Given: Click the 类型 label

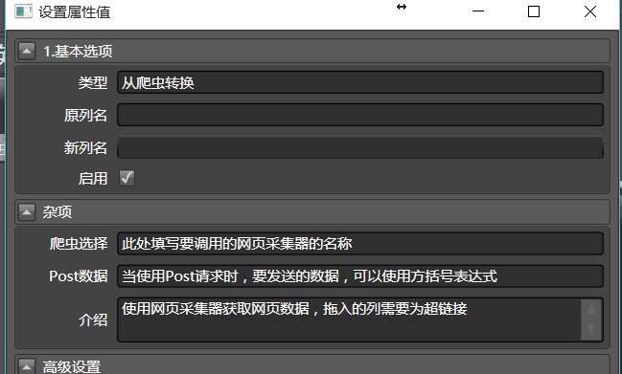Looking at the screenshot, I should [x=93, y=82].
